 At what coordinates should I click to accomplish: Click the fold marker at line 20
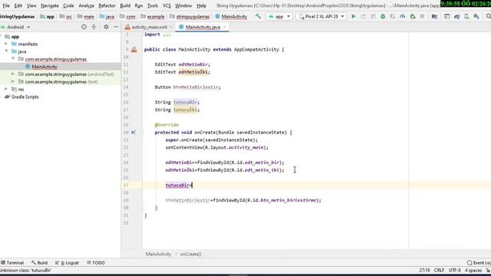pyautogui.click(x=142, y=133)
